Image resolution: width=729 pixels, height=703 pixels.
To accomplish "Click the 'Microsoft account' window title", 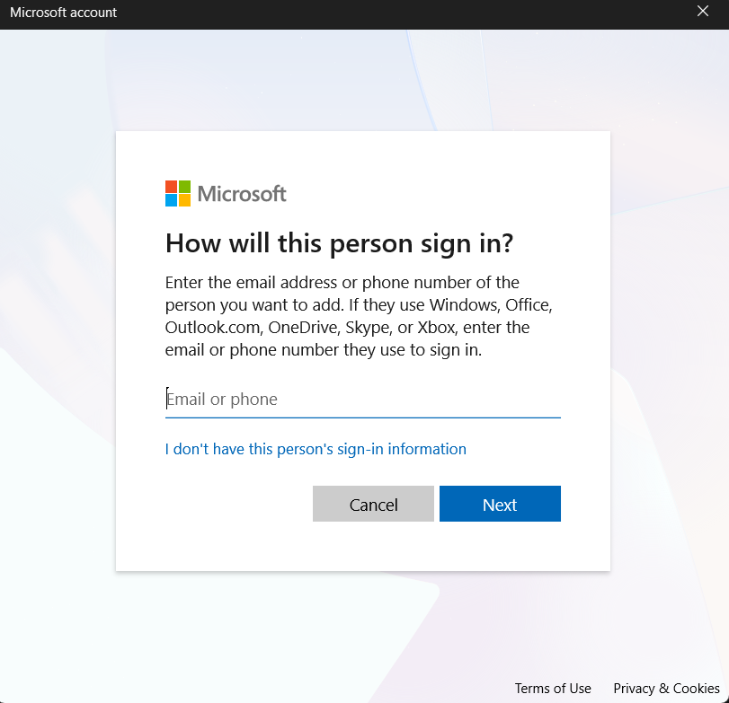I will coord(63,13).
